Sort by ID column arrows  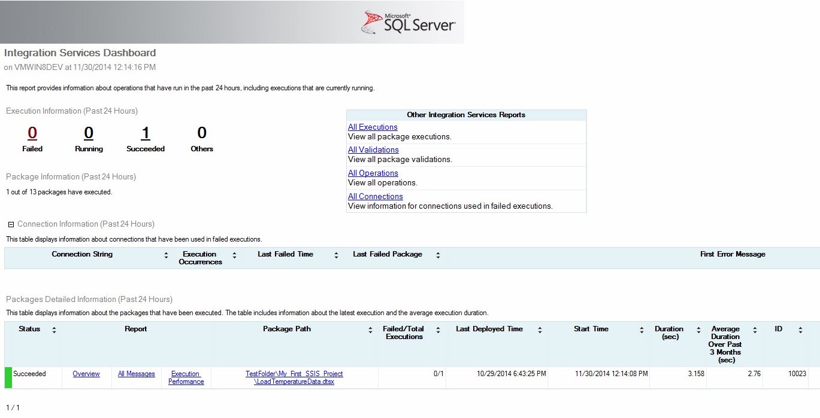click(x=800, y=330)
